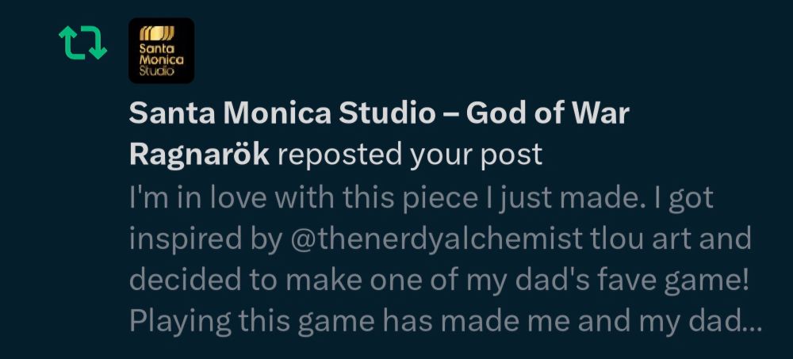Viewport: 793px width, 359px height.
Task: Select the 'reposted your post' notification text
Action: tap(410, 155)
